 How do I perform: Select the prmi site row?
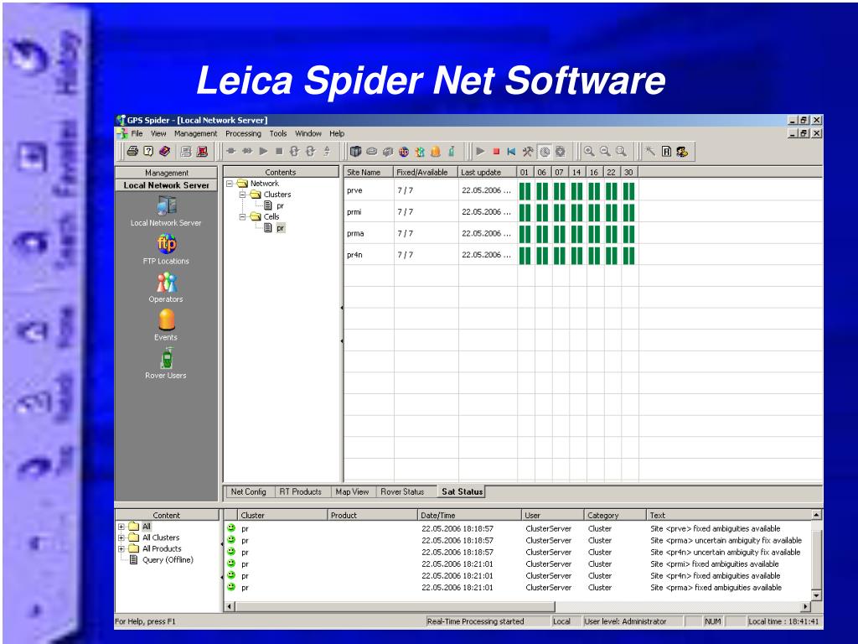point(583,212)
